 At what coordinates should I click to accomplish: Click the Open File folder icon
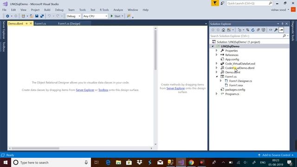[32, 16]
